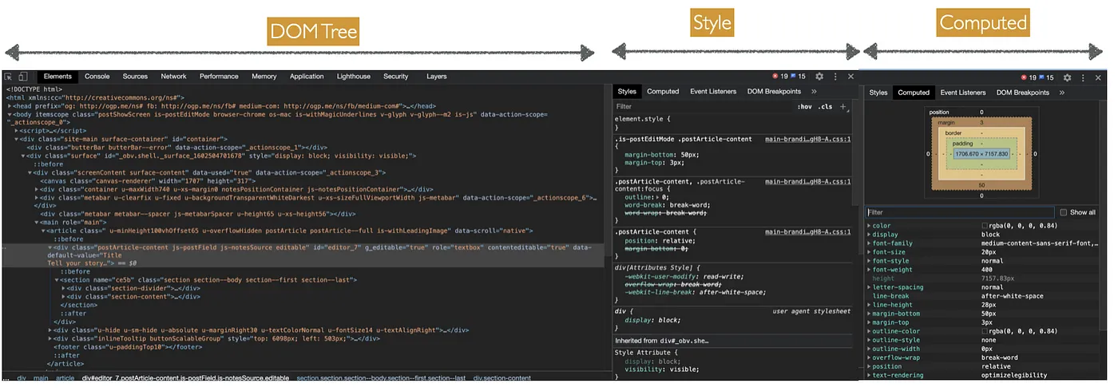Click the 'position: relative' declaration
This screenshot has height=391, width=1118.
coord(660,240)
